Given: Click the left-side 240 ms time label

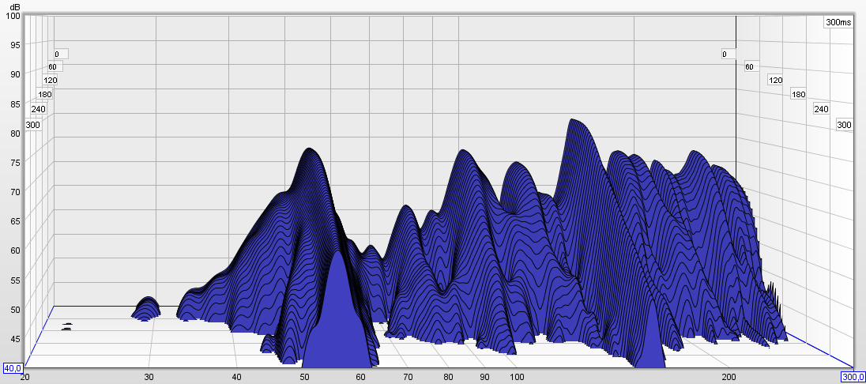Looking at the screenshot, I should (38, 109).
